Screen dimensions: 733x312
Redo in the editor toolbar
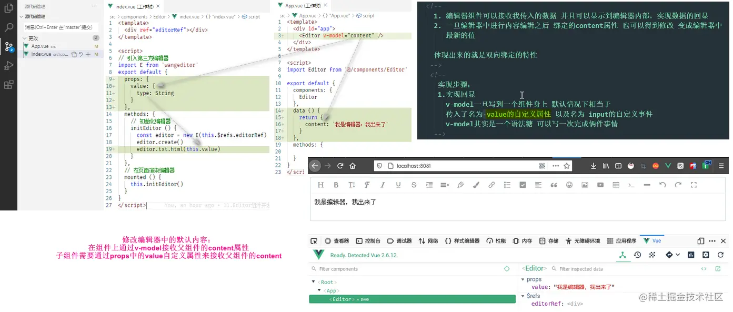pyautogui.click(x=678, y=185)
